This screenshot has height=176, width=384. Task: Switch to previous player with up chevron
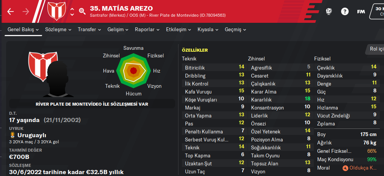pyautogui.click(x=72, y=8)
